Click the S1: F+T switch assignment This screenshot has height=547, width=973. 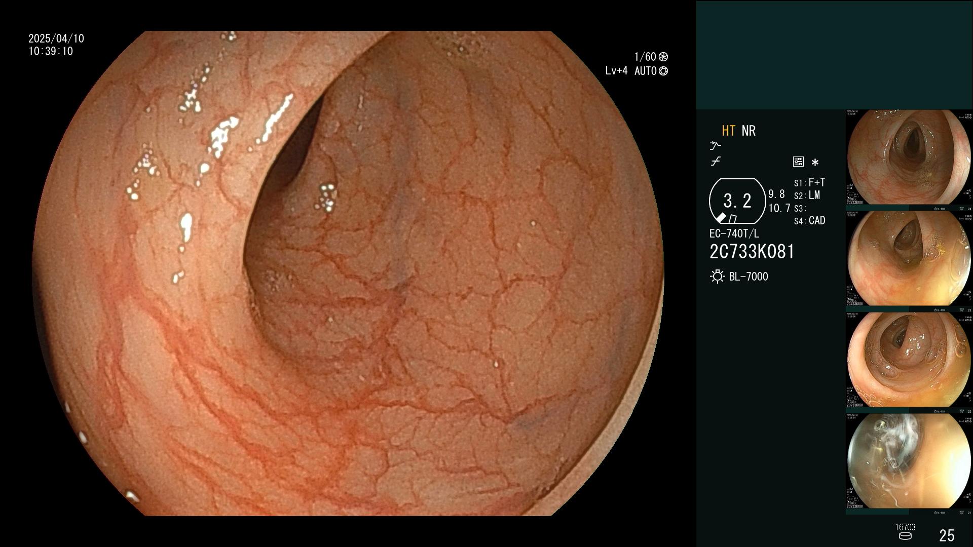pos(809,182)
